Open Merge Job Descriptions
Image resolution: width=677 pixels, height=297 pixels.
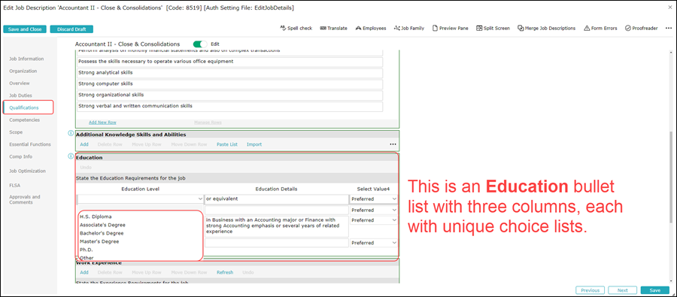(547, 28)
